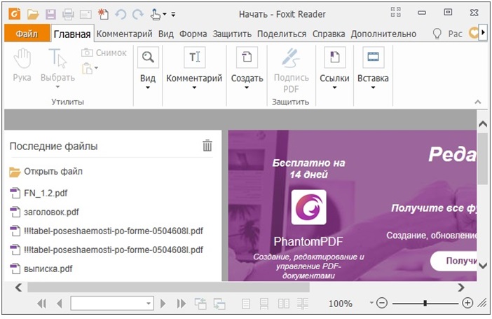
Task: Open the zoom percentage dropdown
Action: click(371, 303)
